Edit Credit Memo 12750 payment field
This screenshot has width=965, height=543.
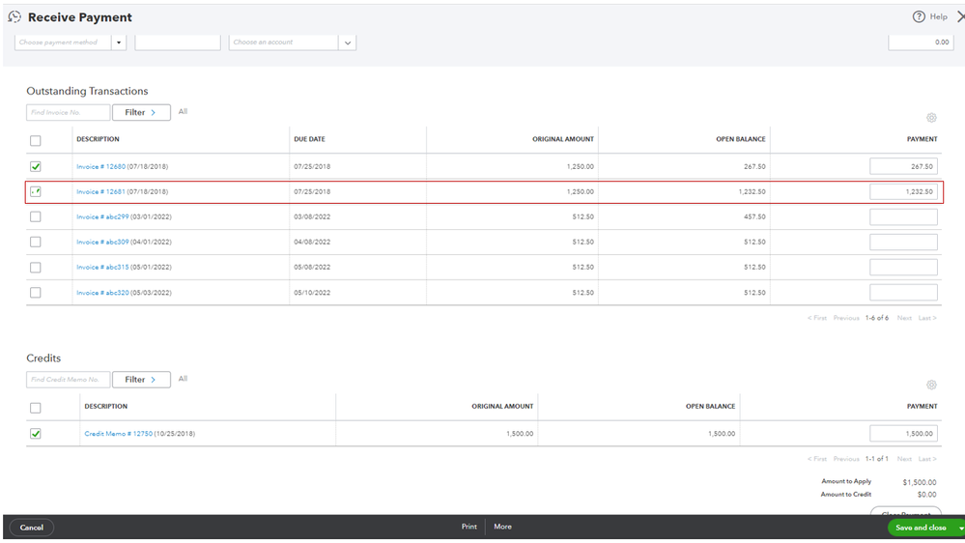coord(903,434)
